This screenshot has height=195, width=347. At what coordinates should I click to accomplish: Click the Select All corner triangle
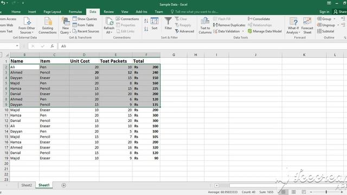[7, 55]
